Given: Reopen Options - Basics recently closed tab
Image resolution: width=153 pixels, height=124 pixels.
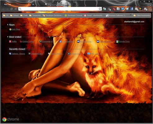Looking at the screenshot, I should point(17,54).
